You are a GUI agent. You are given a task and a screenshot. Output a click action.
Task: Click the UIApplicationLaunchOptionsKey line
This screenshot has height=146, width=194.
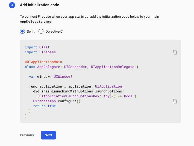(87, 96)
